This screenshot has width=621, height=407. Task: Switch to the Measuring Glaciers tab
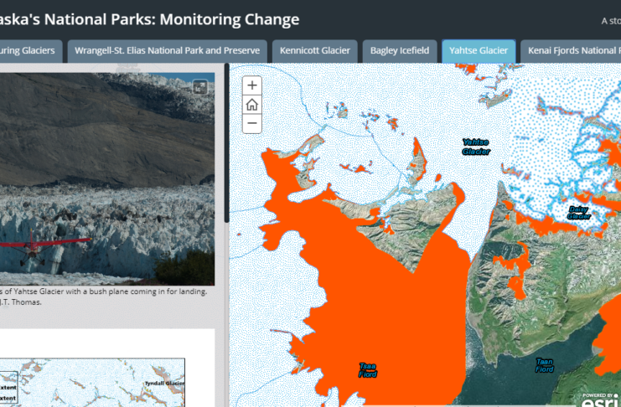[x=29, y=51]
